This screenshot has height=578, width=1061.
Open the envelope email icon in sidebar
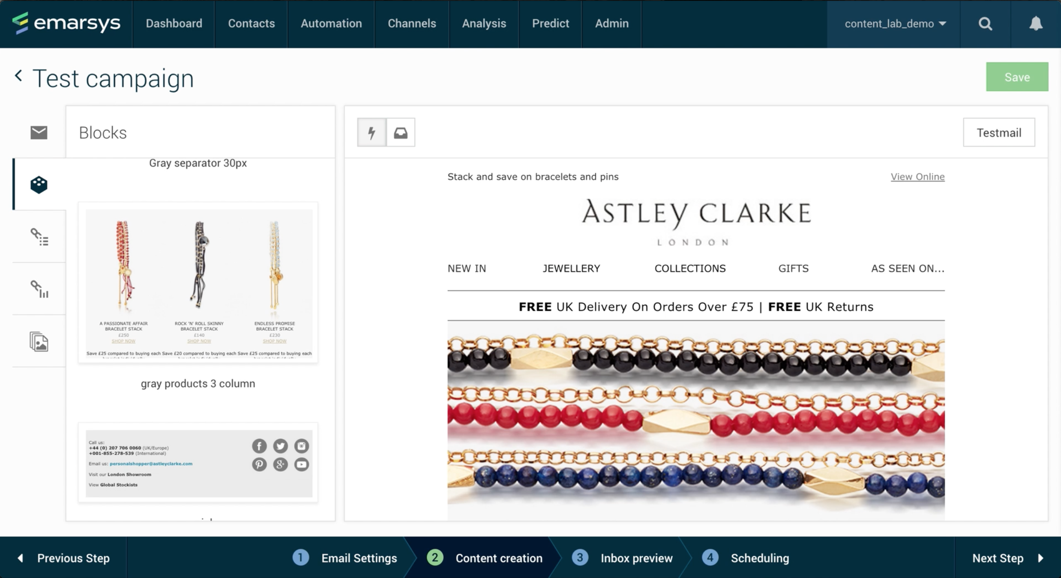(39, 132)
